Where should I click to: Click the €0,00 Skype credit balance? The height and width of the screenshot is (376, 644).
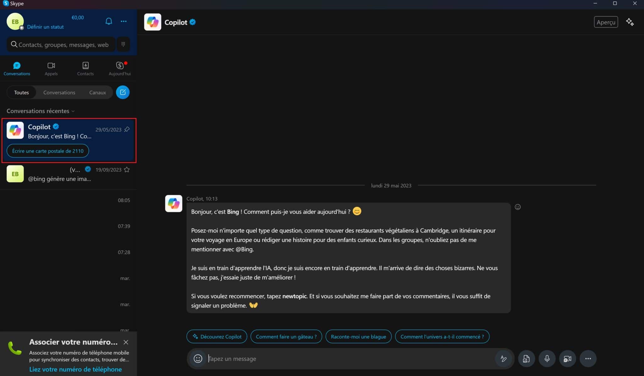click(78, 18)
